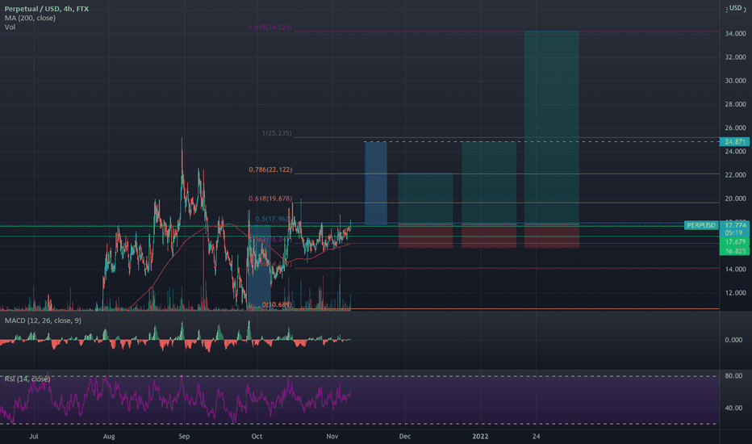
Task: Select the tallest green profit zone reaching 34.224
Action: (552, 128)
